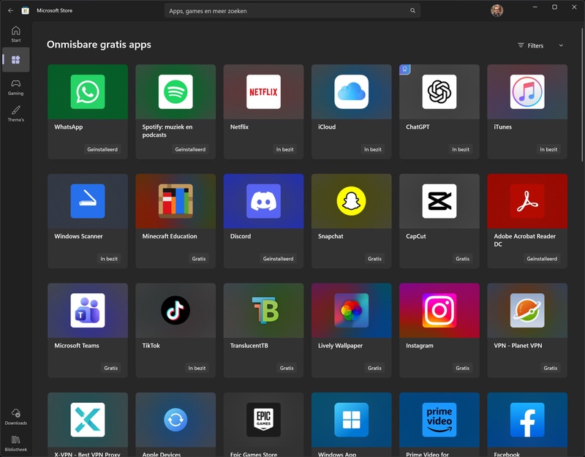Select the Apps tab in the sidebar
Image resolution: width=585 pixels, height=457 pixels.
point(15,58)
